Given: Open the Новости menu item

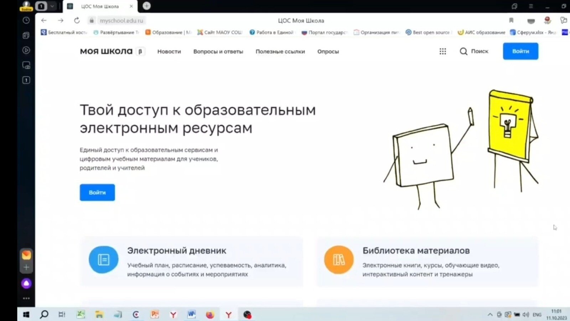Looking at the screenshot, I should click(169, 51).
